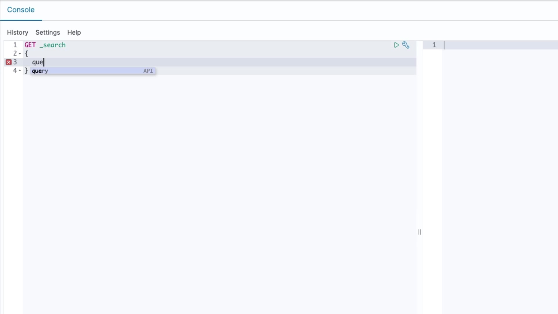Click the GET keyword on line 1
This screenshot has height=314, width=558.
tap(30, 45)
